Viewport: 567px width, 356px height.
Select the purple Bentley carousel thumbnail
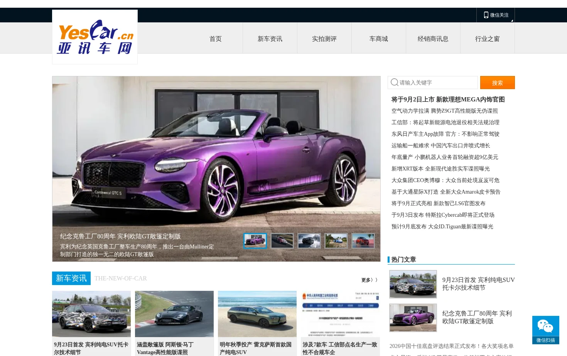click(x=255, y=241)
